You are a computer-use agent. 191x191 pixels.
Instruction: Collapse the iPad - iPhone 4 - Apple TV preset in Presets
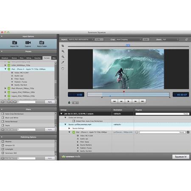click(x=5, y=69)
